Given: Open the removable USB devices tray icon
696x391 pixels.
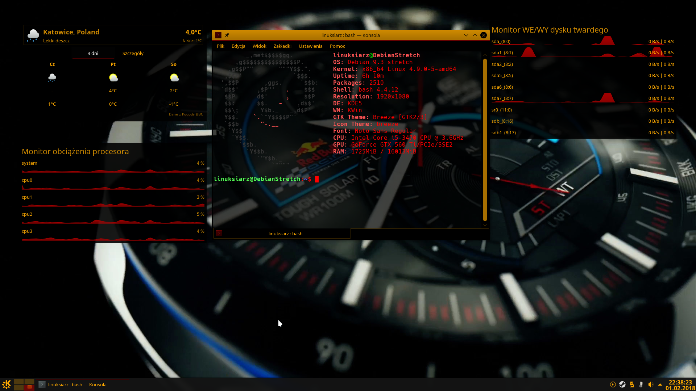Looking at the screenshot, I should pos(632,384).
